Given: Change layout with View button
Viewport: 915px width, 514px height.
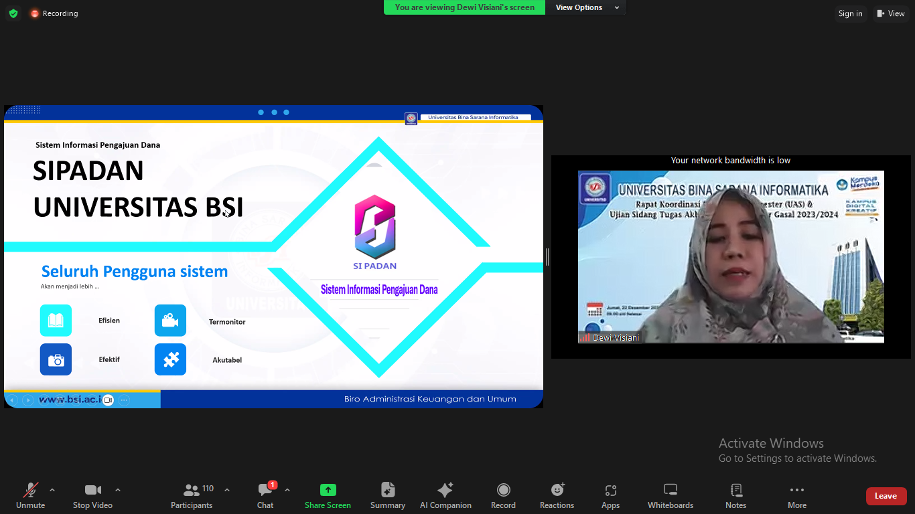Looking at the screenshot, I should pyautogui.click(x=891, y=13).
